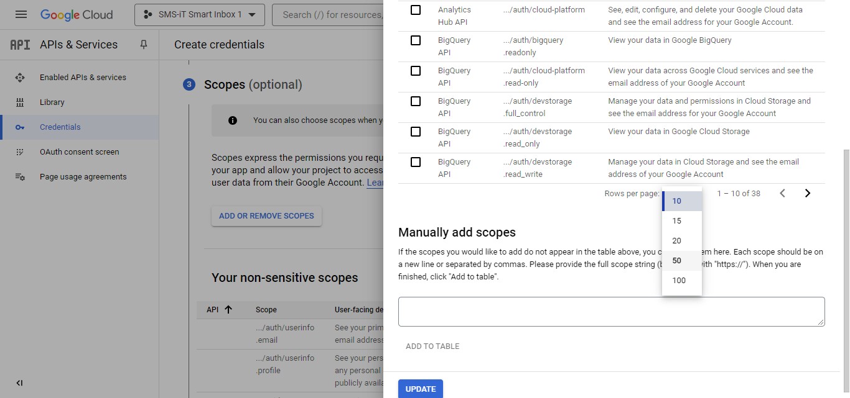Image resolution: width=850 pixels, height=398 pixels.
Task: Click the UPDATE button
Action: coord(421,389)
